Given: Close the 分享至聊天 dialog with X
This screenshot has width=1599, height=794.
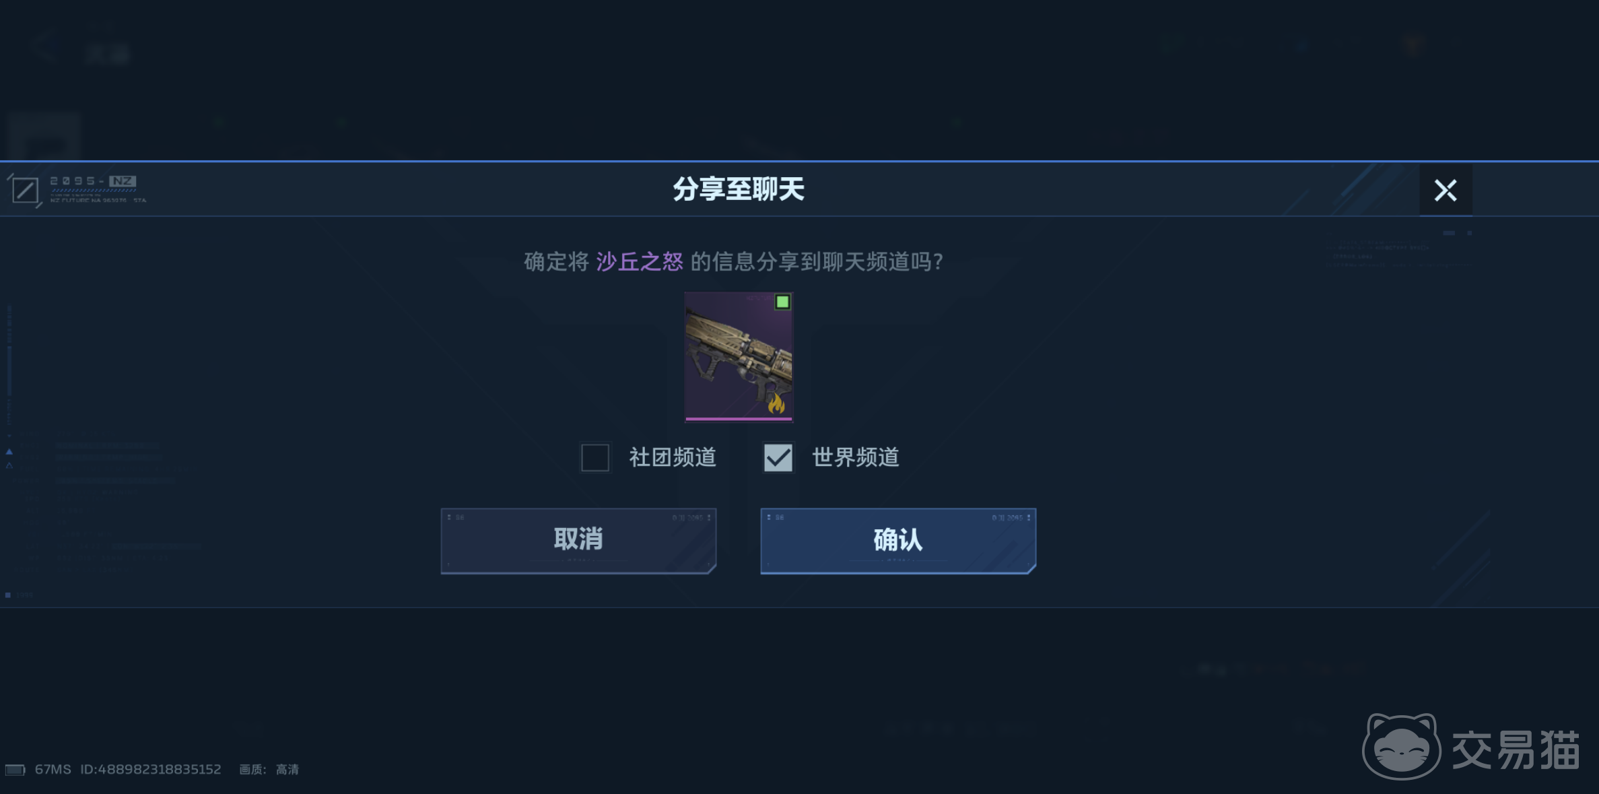Looking at the screenshot, I should pos(1445,190).
